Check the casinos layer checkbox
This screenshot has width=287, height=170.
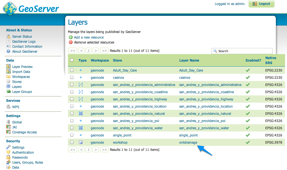(x=72, y=77)
